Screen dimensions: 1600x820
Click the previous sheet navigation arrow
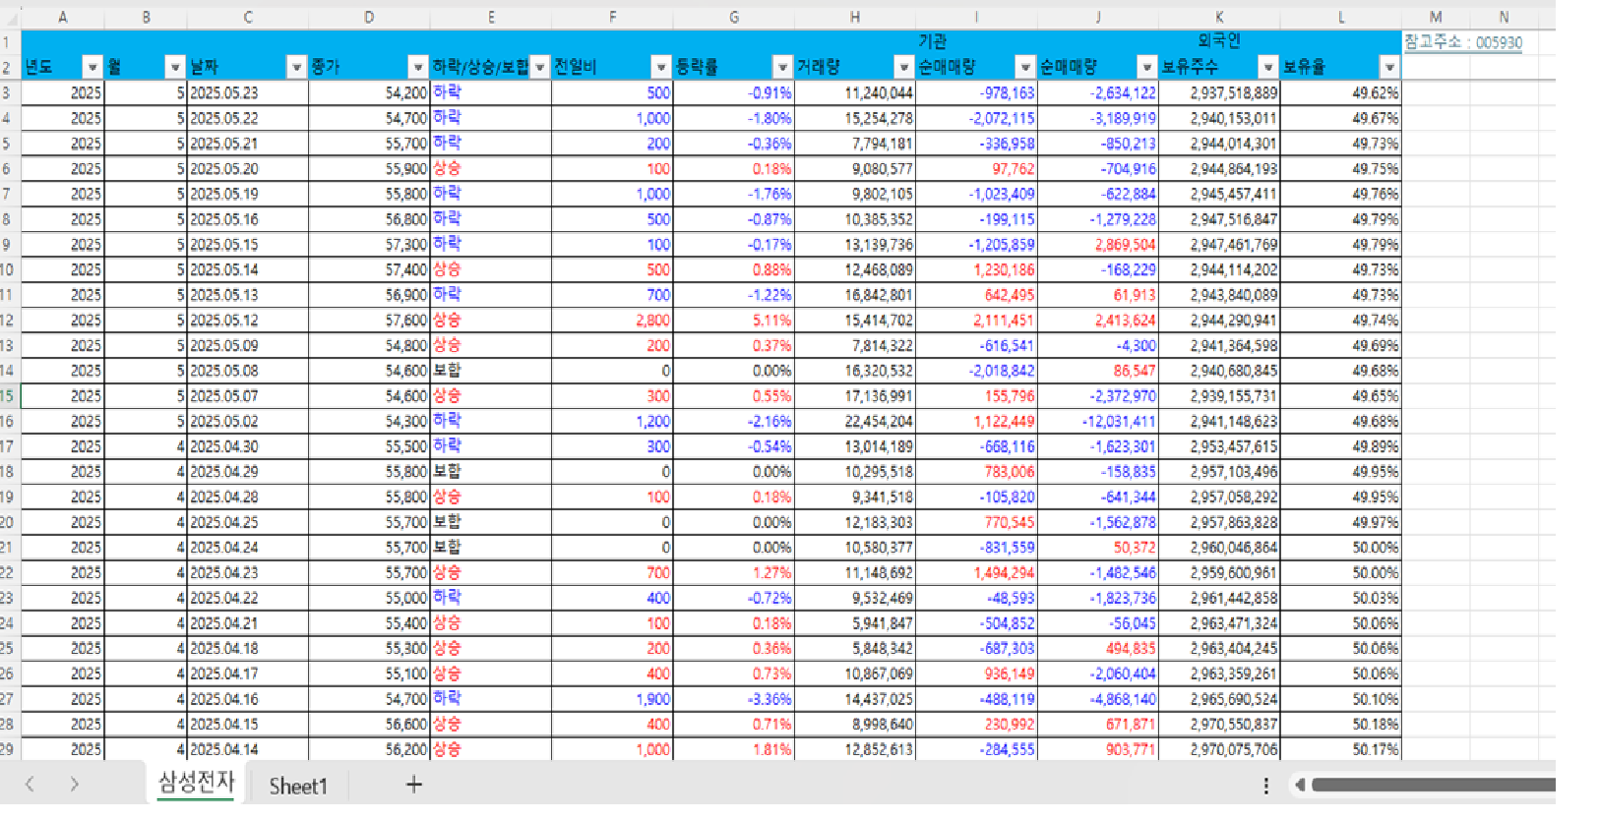pos(31,785)
